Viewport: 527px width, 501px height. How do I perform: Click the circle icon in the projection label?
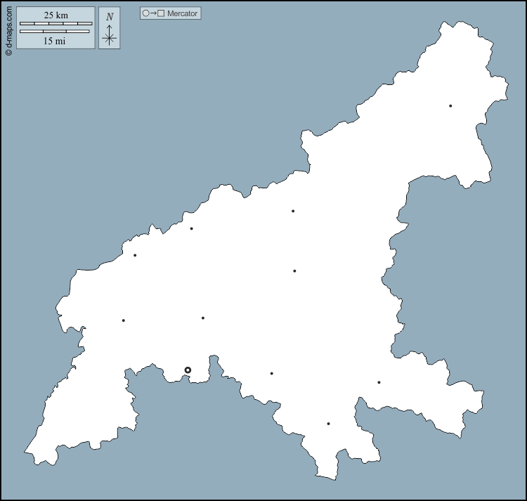(145, 13)
